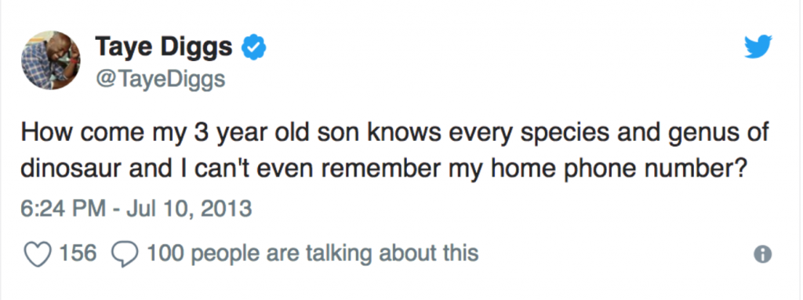Open the tweet info icon

pyautogui.click(x=764, y=254)
